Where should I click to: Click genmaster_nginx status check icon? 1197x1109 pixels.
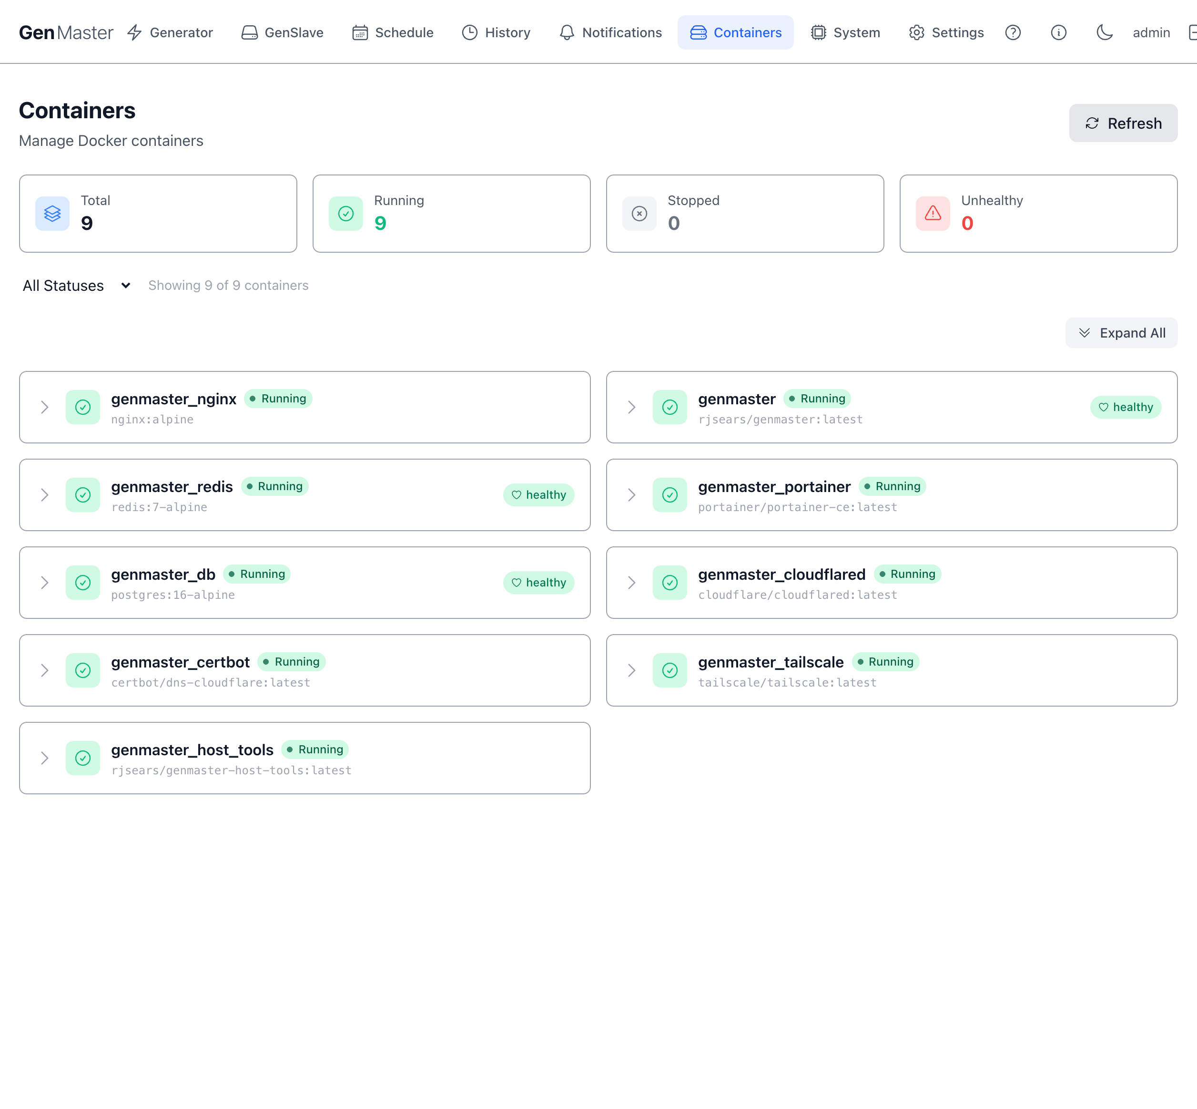(83, 408)
